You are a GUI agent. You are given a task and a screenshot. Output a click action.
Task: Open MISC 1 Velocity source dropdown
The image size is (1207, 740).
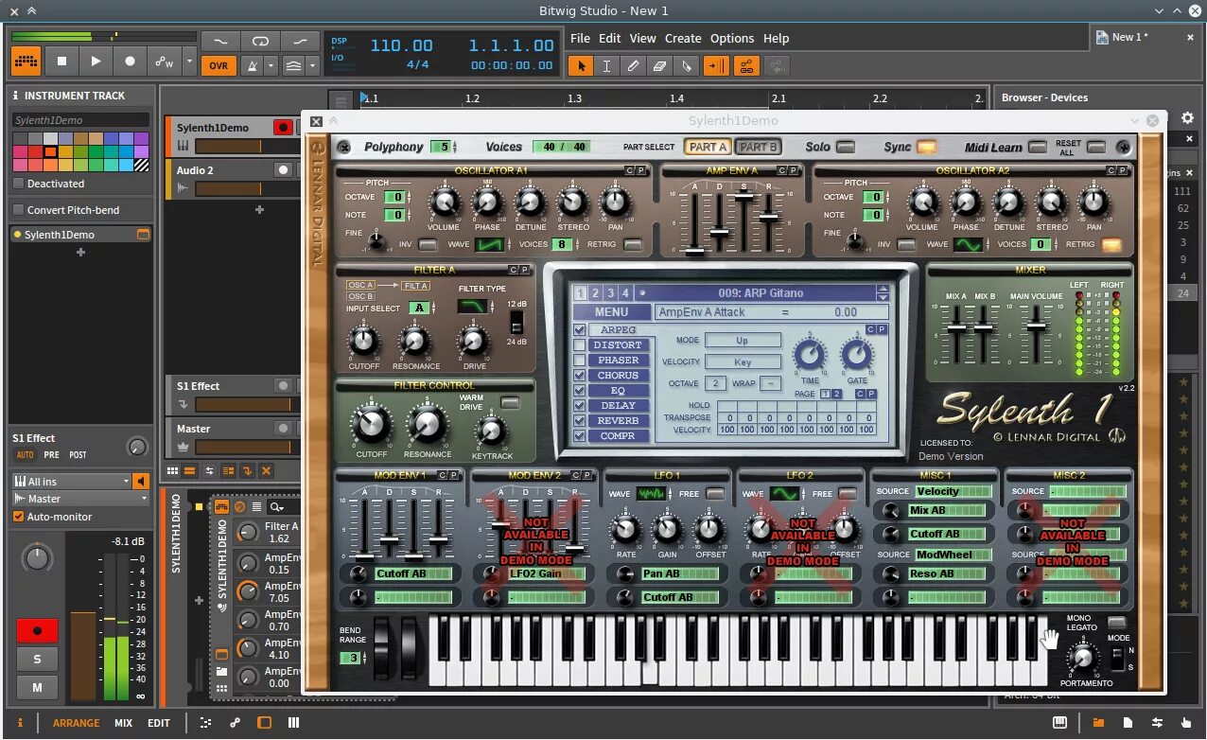951,491
